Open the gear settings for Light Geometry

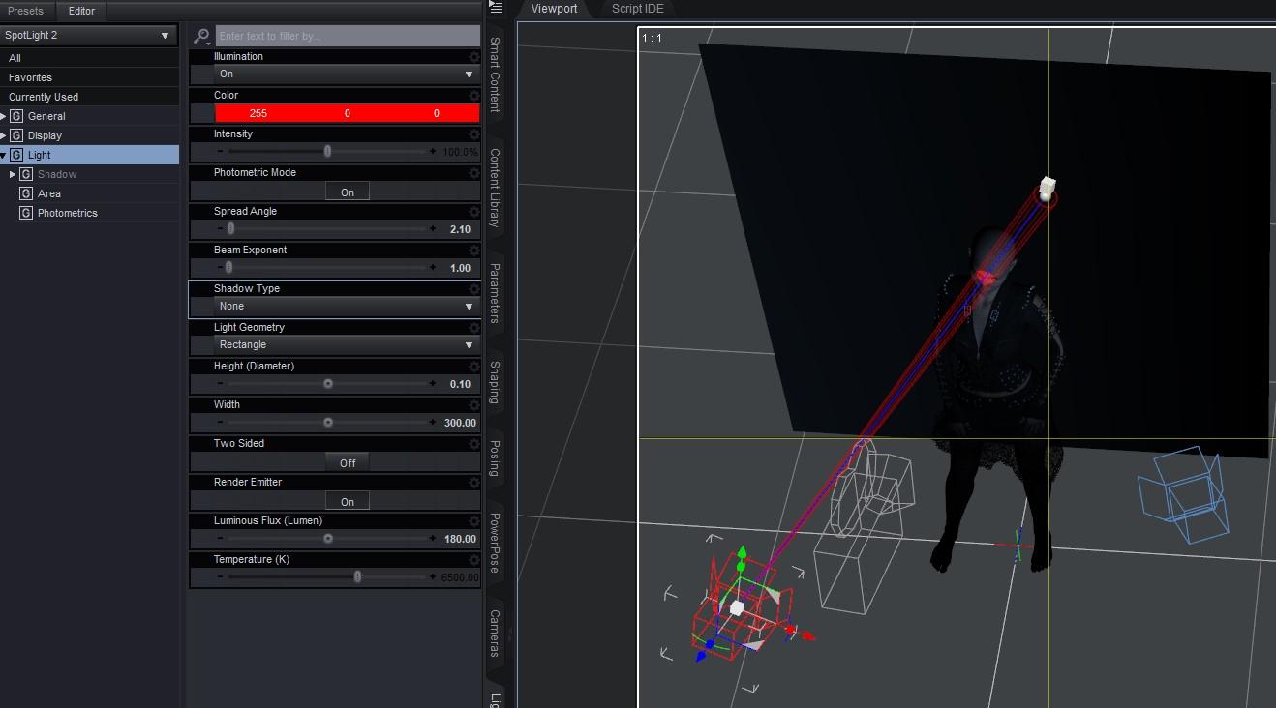pyautogui.click(x=473, y=328)
